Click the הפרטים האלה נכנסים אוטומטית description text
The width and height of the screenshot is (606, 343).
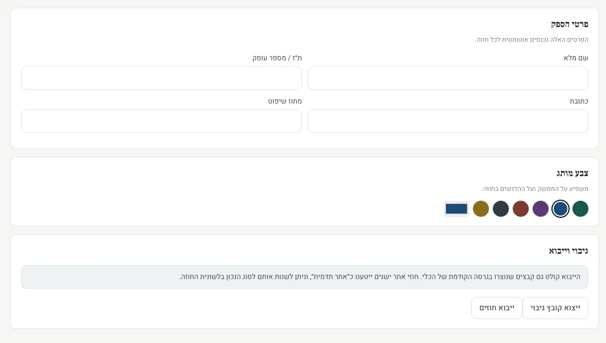pos(532,39)
